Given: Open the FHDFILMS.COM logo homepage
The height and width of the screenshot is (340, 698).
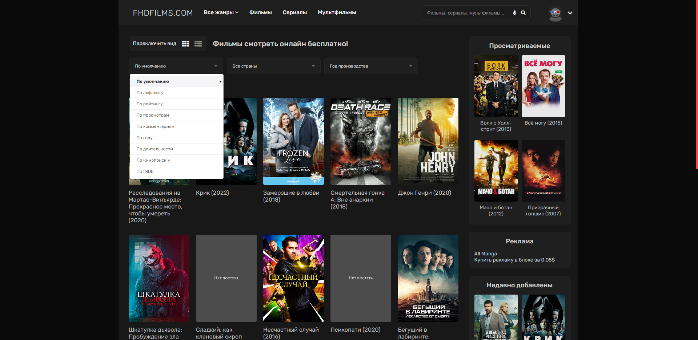Looking at the screenshot, I should click(163, 13).
